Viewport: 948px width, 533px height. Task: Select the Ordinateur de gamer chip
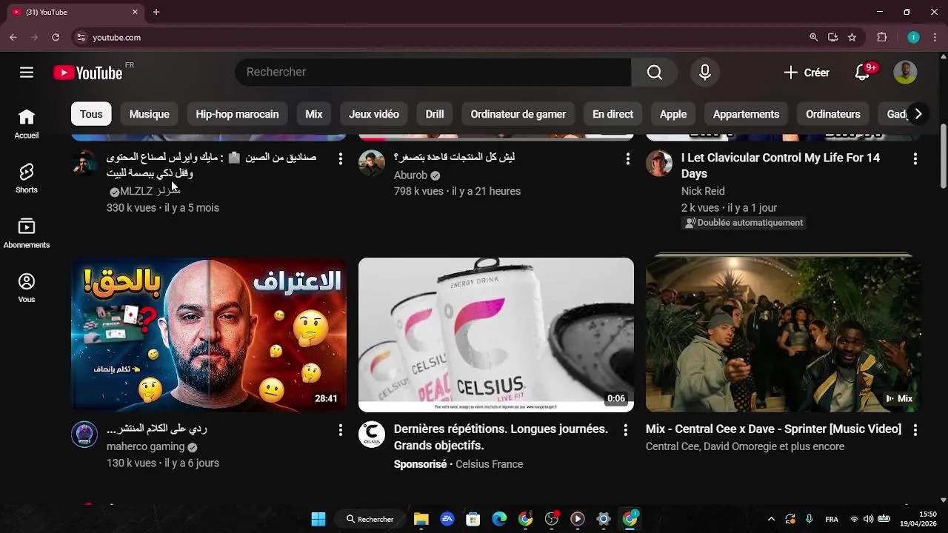[x=518, y=114]
